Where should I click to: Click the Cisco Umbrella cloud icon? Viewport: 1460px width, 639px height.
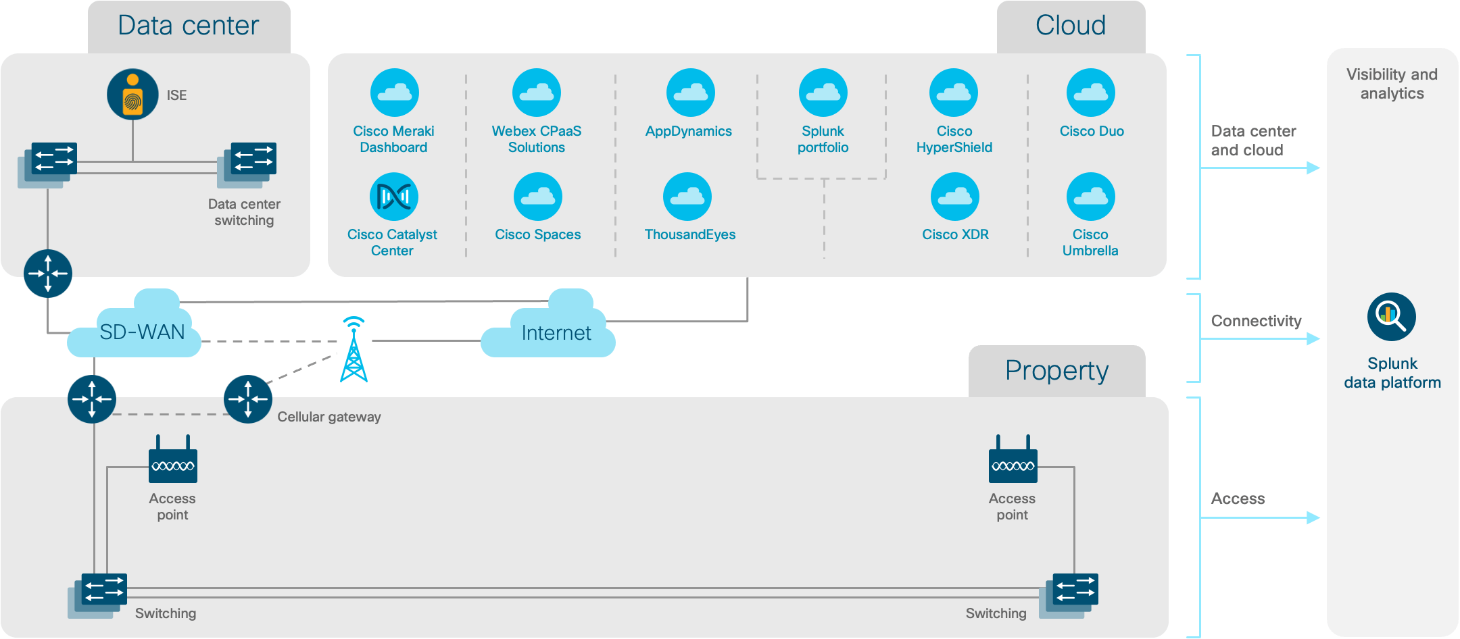point(1091,197)
